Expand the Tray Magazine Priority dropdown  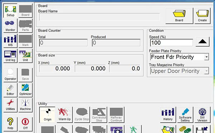[206, 71]
